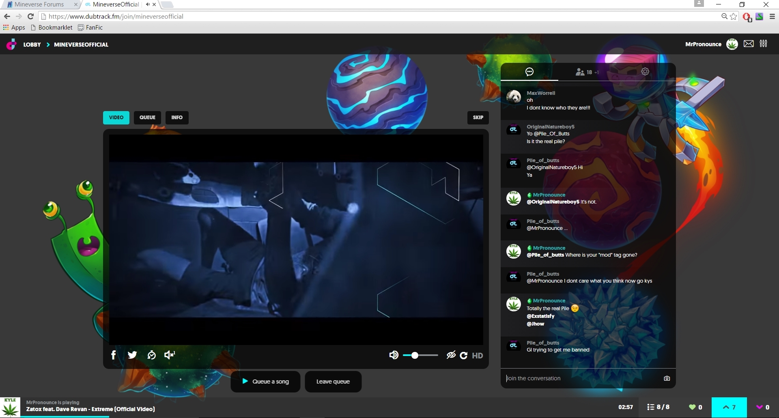Image resolution: width=779 pixels, height=418 pixels.
Task: Switch to the VIDEO tab
Action: click(116, 118)
